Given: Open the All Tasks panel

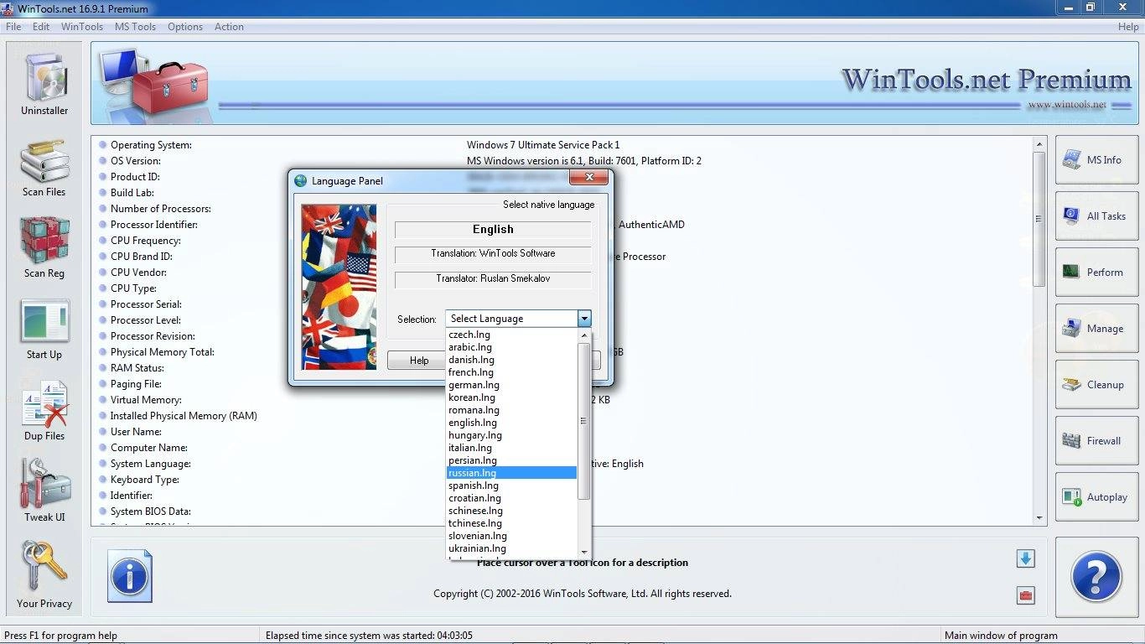Looking at the screenshot, I should (1096, 216).
